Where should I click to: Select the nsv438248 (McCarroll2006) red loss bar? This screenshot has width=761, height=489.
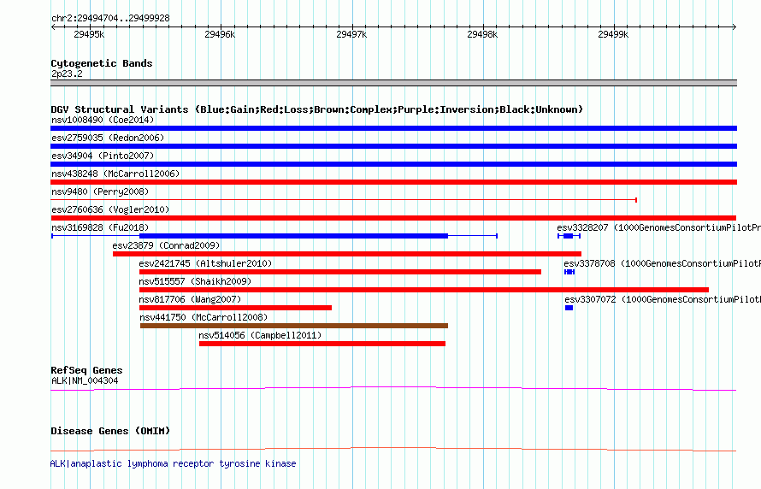(x=393, y=182)
